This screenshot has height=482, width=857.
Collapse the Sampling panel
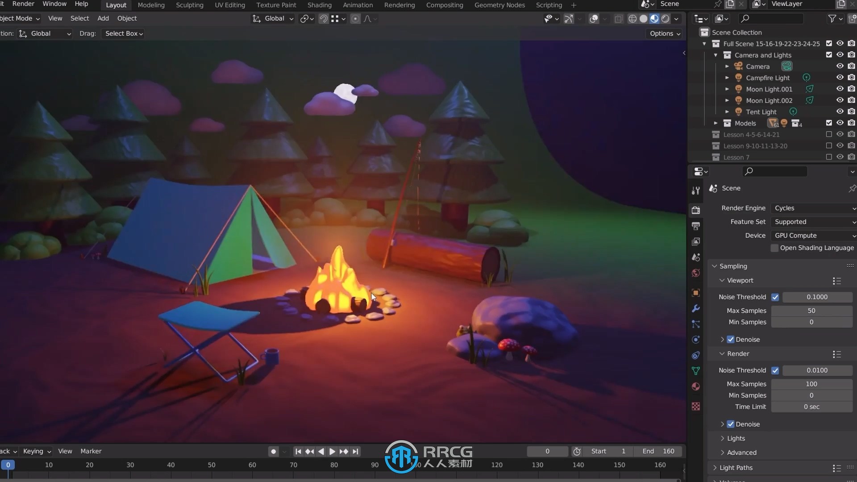tap(714, 266)
